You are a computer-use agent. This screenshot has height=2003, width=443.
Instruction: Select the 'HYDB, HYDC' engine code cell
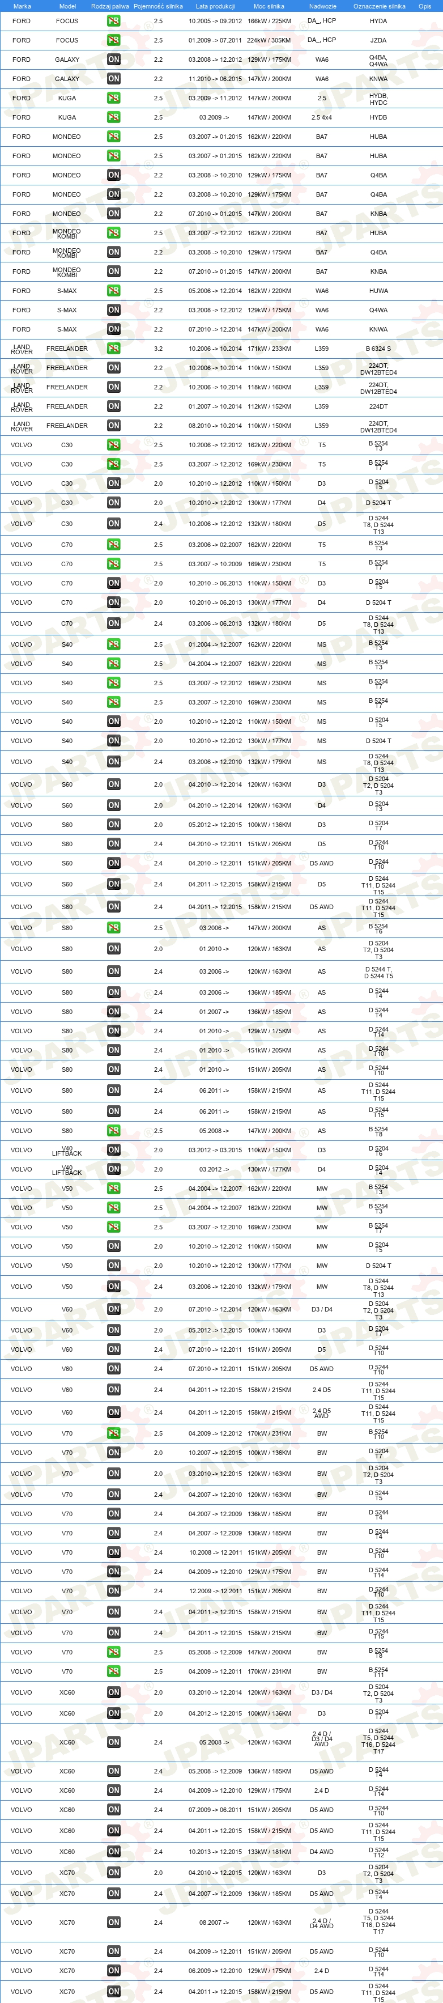[378, 99]
